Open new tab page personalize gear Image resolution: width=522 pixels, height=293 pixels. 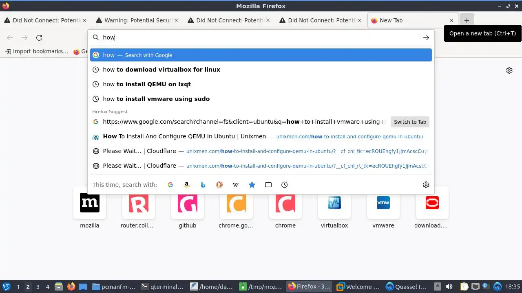point(509,70)
